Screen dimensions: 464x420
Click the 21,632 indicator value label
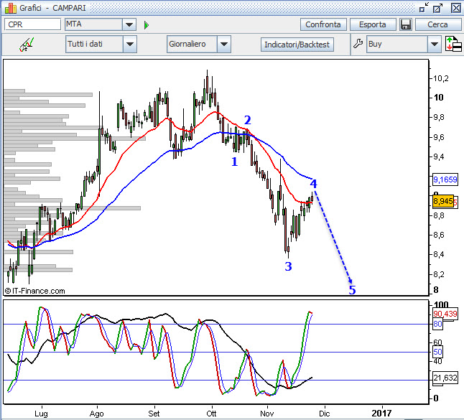[x=445, y=378]
